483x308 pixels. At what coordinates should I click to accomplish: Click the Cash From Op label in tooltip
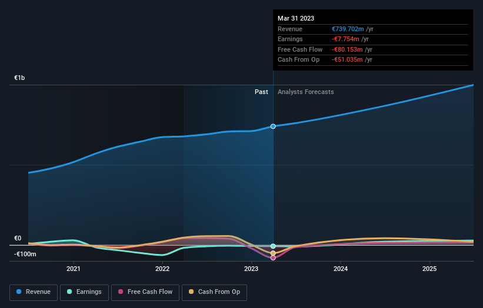pyautogui.click(x=298, y=60)
